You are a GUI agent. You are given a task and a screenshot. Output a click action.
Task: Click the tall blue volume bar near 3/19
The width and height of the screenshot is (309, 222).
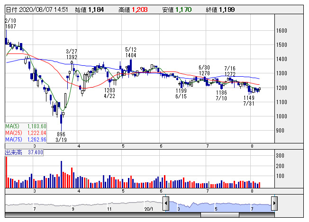click(x=61, y=175)
